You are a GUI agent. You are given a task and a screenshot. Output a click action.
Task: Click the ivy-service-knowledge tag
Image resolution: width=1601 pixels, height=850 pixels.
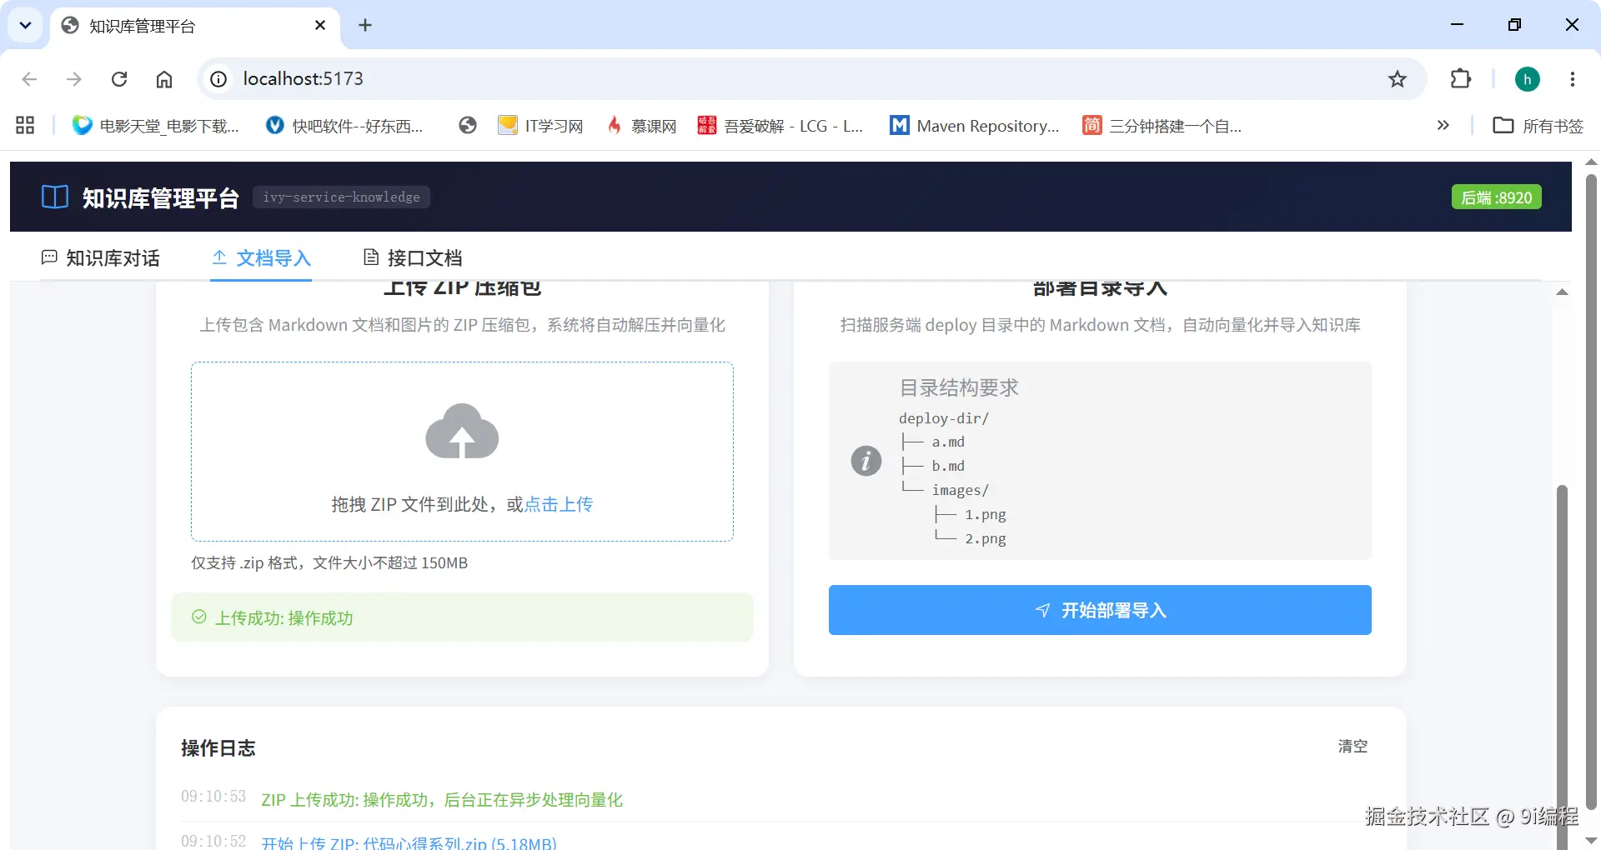point(341,197)
